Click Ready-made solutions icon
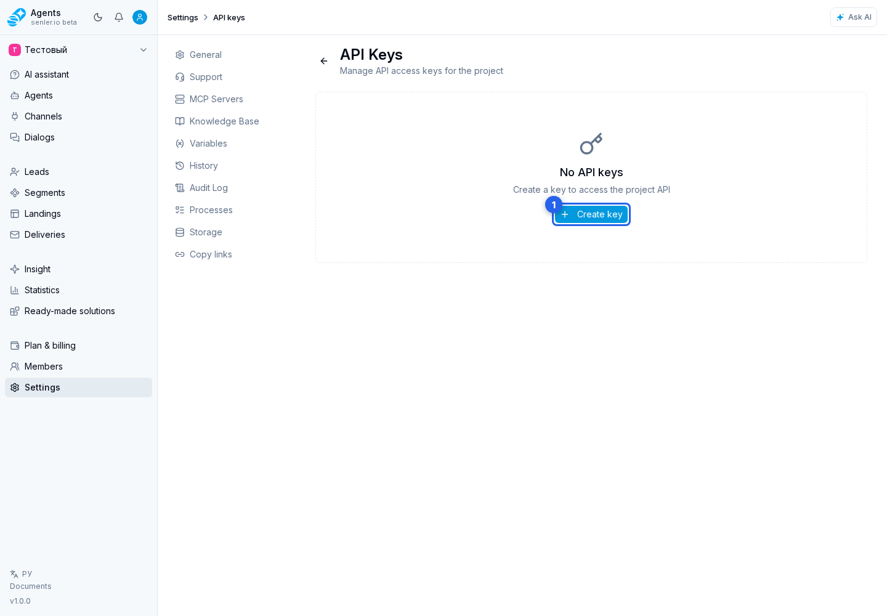 pyautogui.click(x=15, y=311)
